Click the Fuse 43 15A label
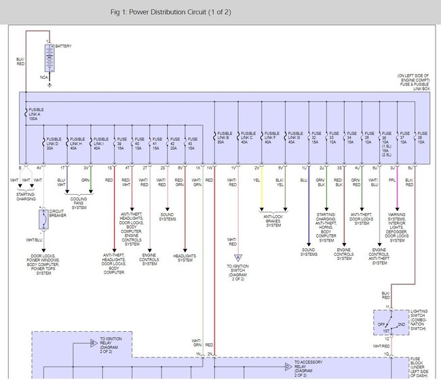Viewport: 441px width, 382px height. [x=193, y=143]
